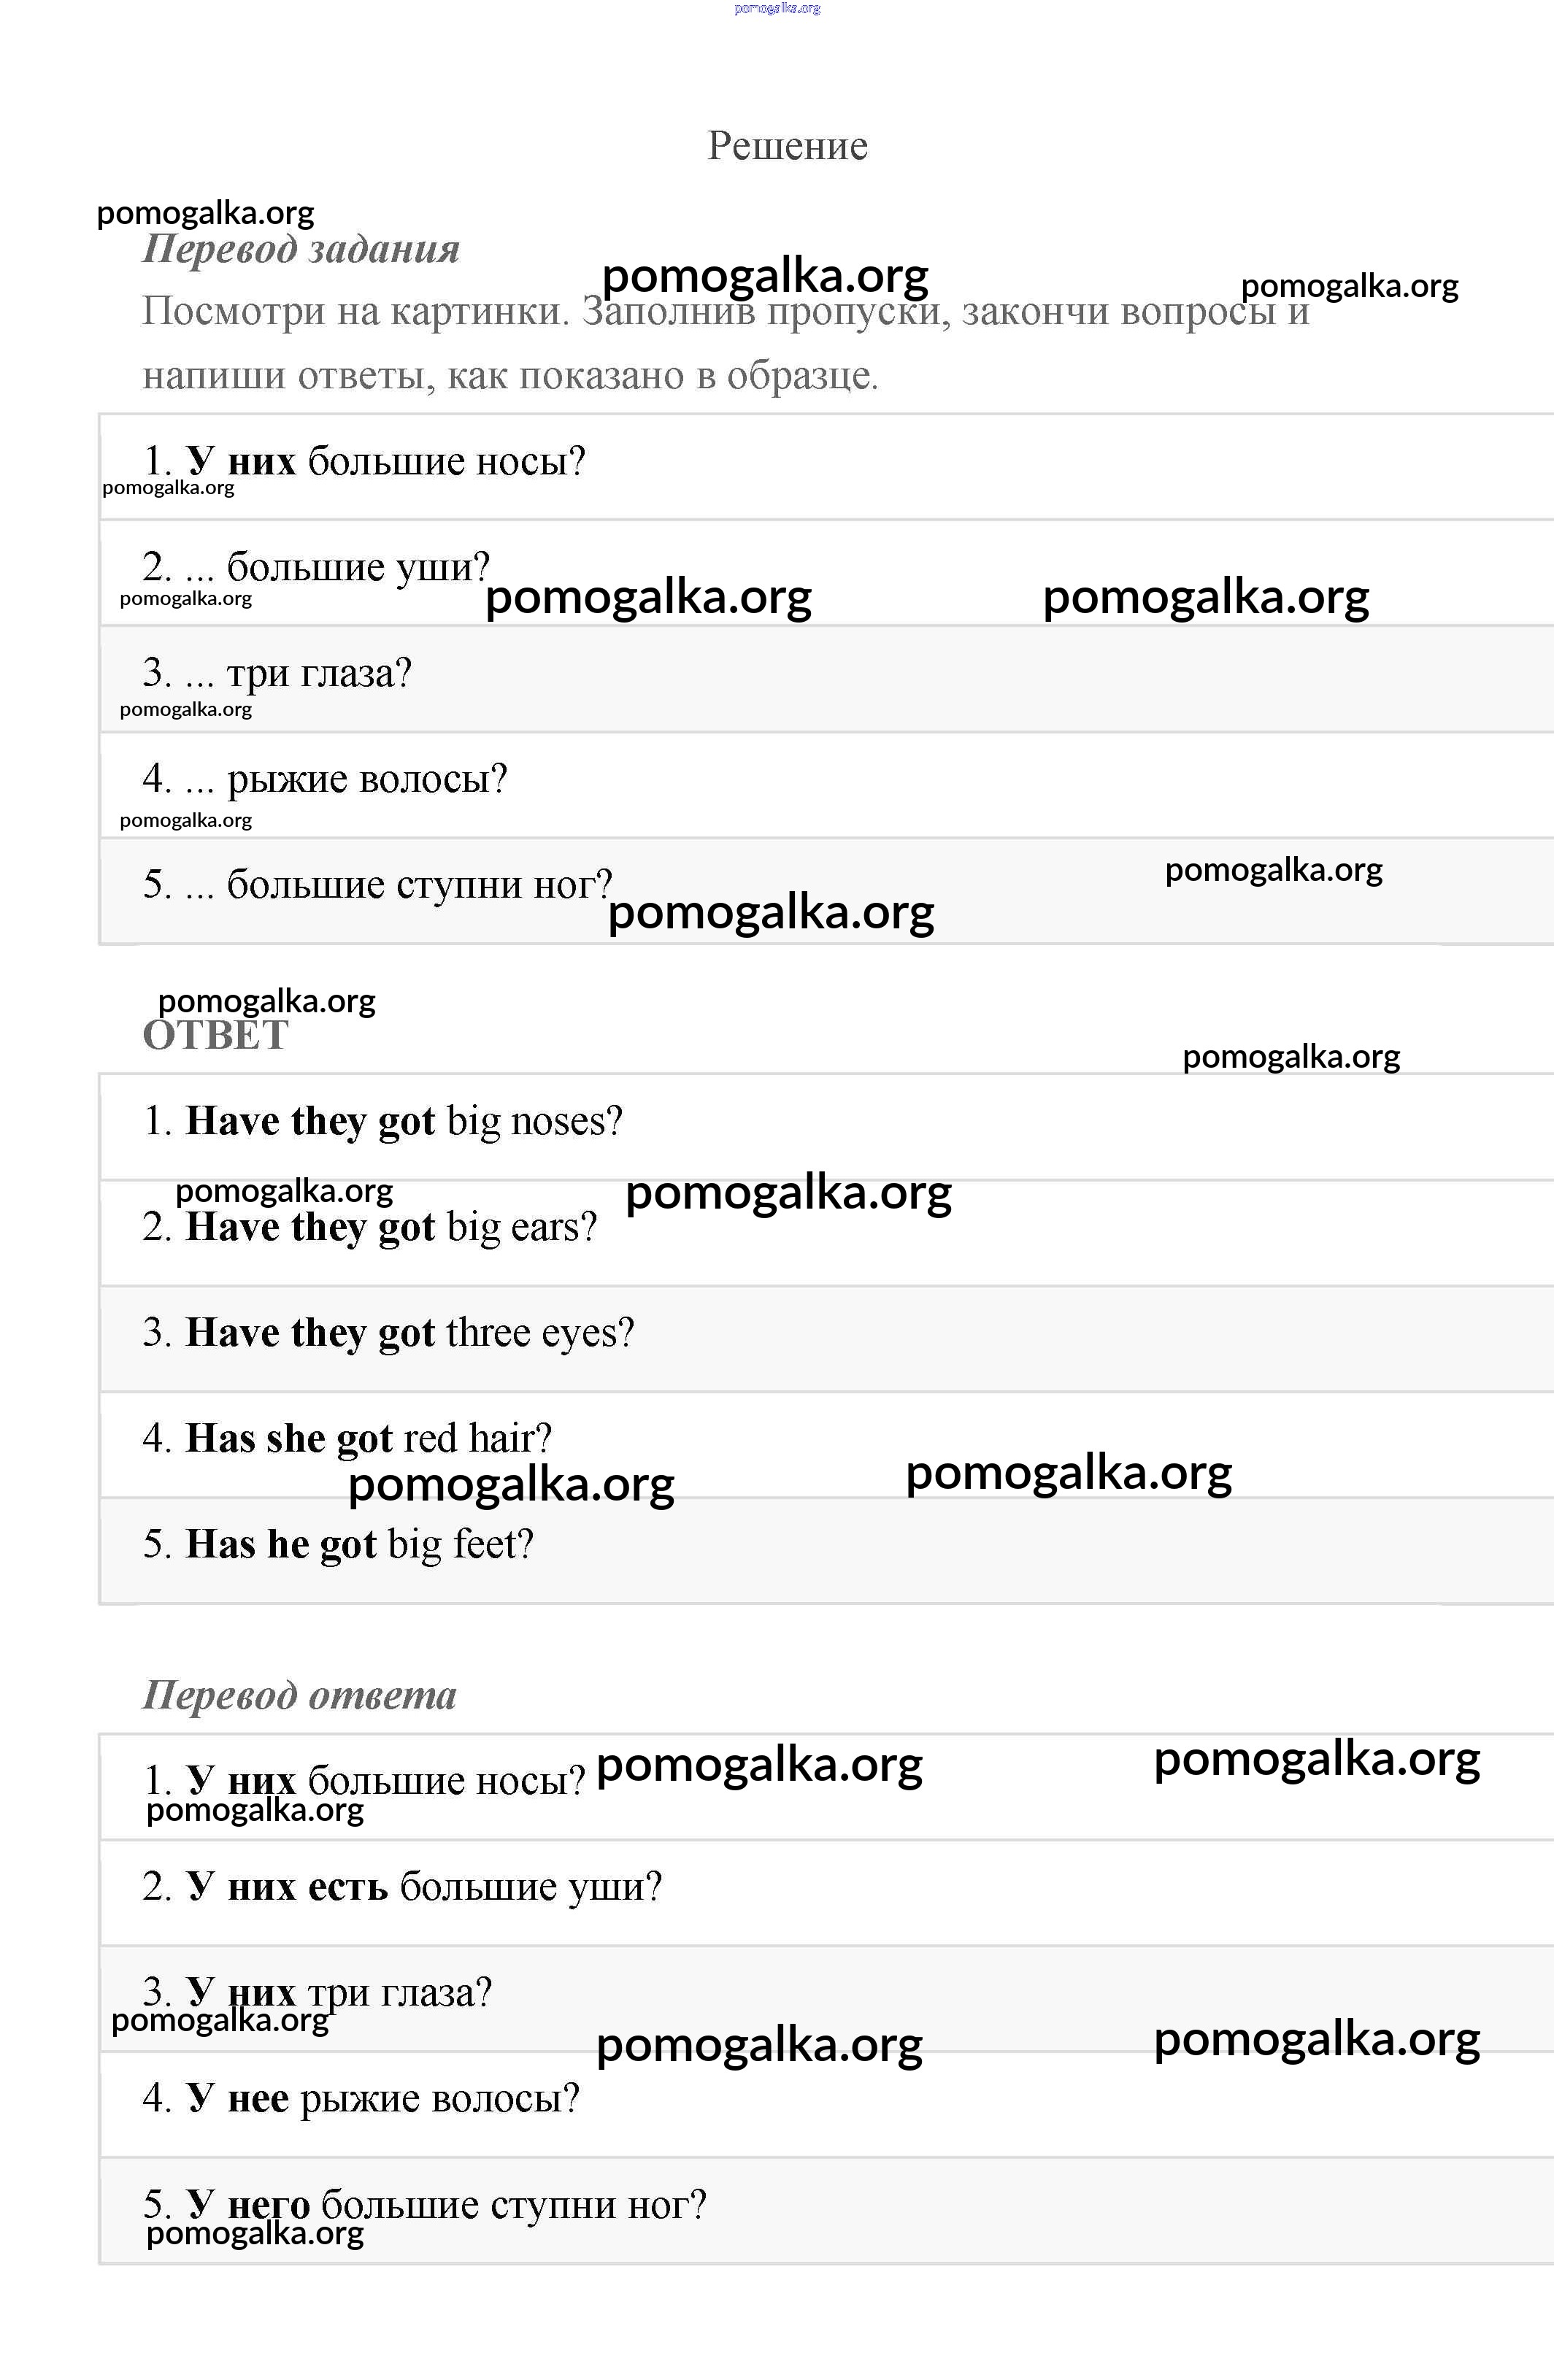1554x2380 pixels.
Task: Click the "Перевод задания" italic heading
Action: pos(301,249)
